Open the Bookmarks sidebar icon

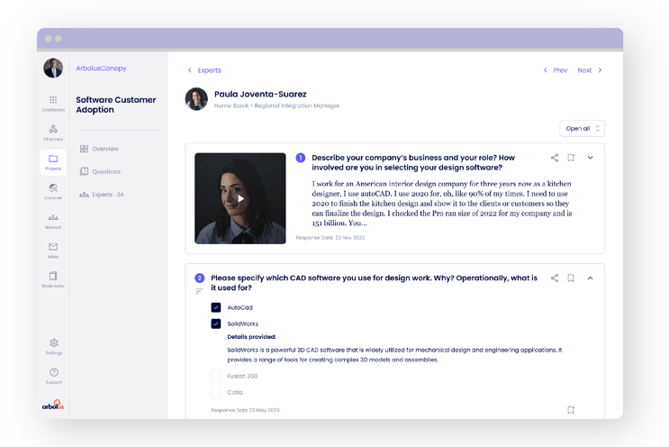(53, 276)
